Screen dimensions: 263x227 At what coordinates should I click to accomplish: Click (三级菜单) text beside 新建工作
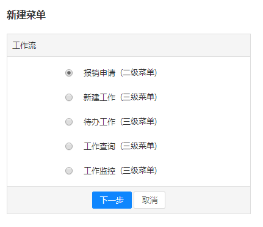tap(139, 97)
